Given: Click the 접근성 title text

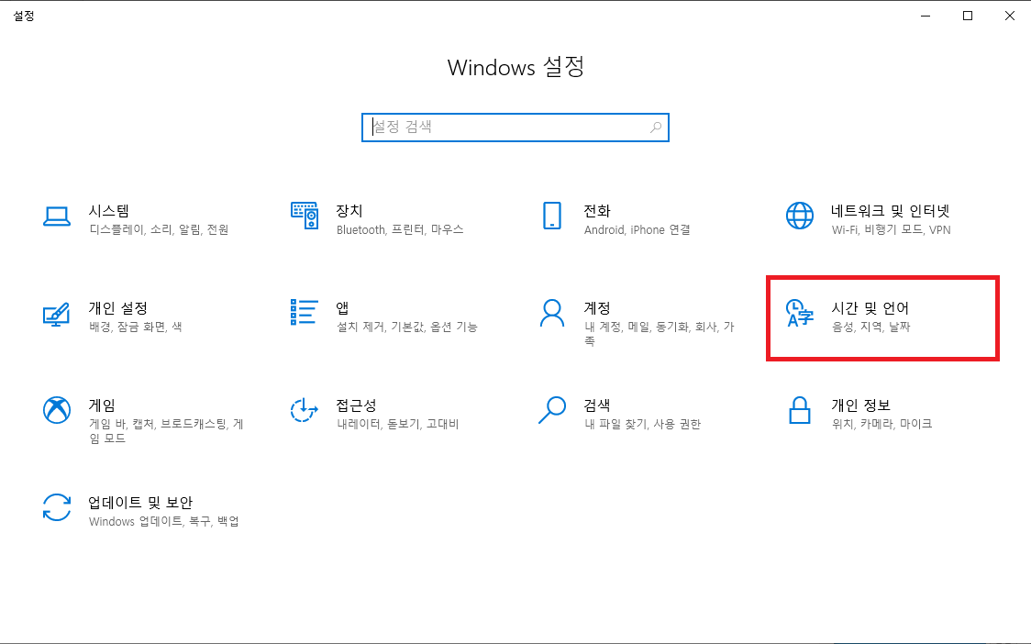Looking at the screenshot, I should (356, 405).
